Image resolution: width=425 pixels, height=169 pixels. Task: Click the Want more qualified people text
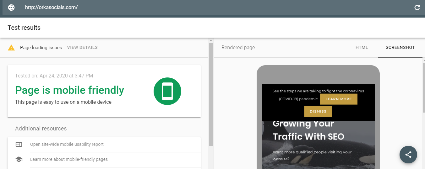[312, 156]
